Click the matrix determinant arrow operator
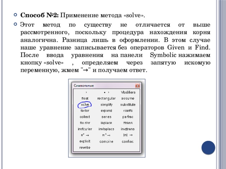This screenshot has width=226, height=169. pyautogui.click(x=128, y=135)
